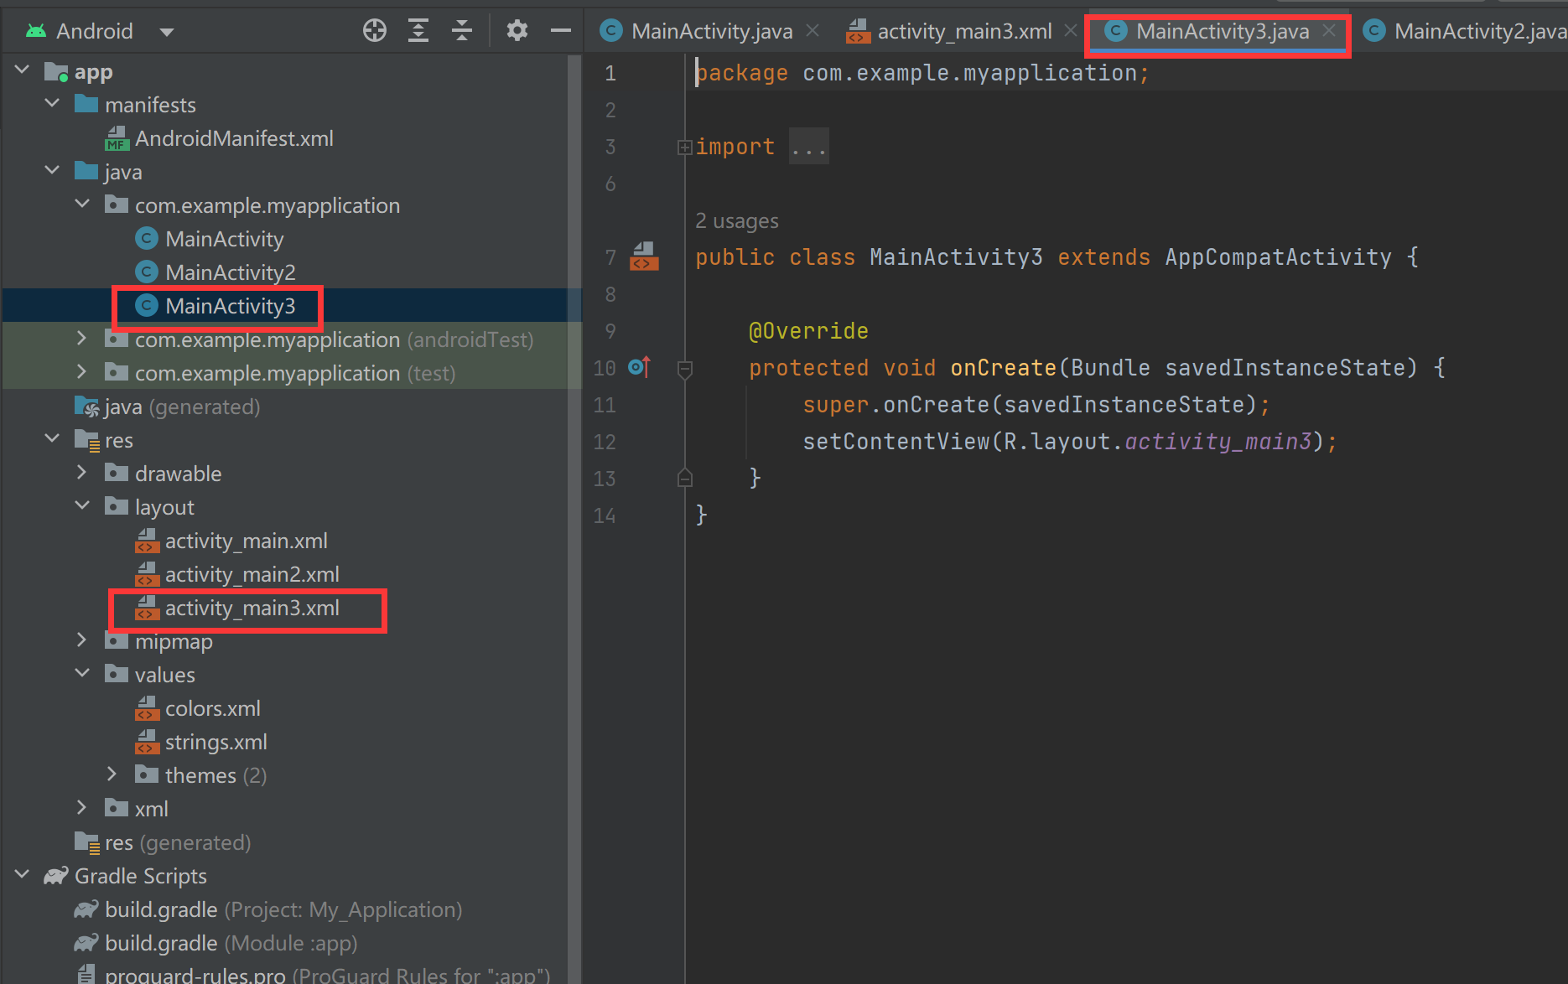Close the MainActivity3.java tab

[x=1328, y=30]
